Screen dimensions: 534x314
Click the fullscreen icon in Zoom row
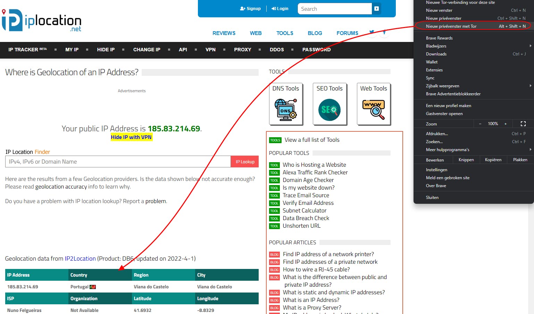(x=523, y=124)
